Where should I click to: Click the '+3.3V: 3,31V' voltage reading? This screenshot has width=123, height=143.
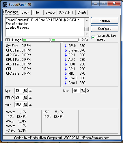pyautogui.click(x=16, y=131)
